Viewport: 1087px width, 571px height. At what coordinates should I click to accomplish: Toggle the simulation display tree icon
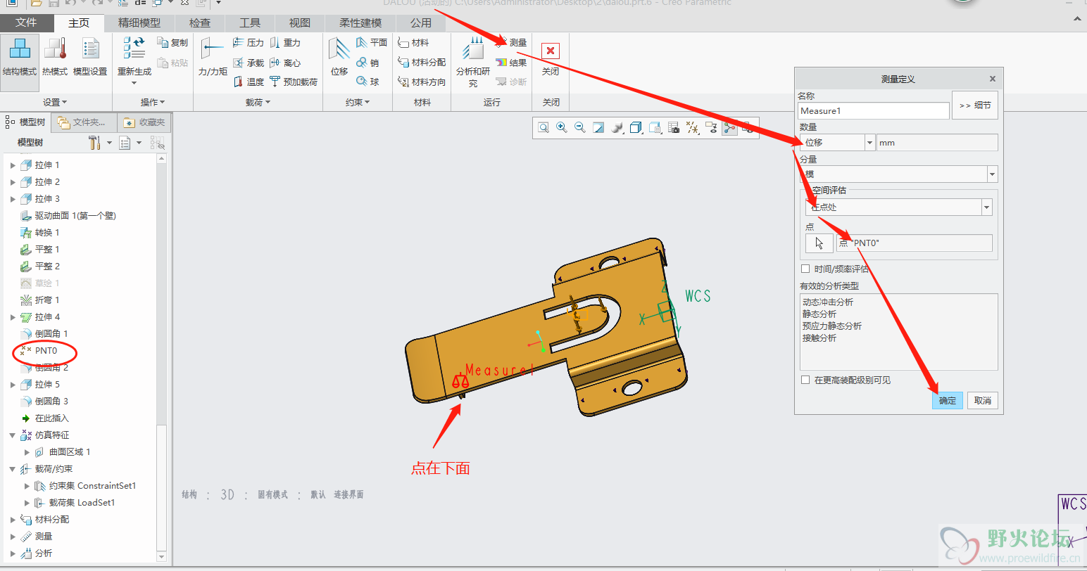pyautogui.click(x=729, y=128)
